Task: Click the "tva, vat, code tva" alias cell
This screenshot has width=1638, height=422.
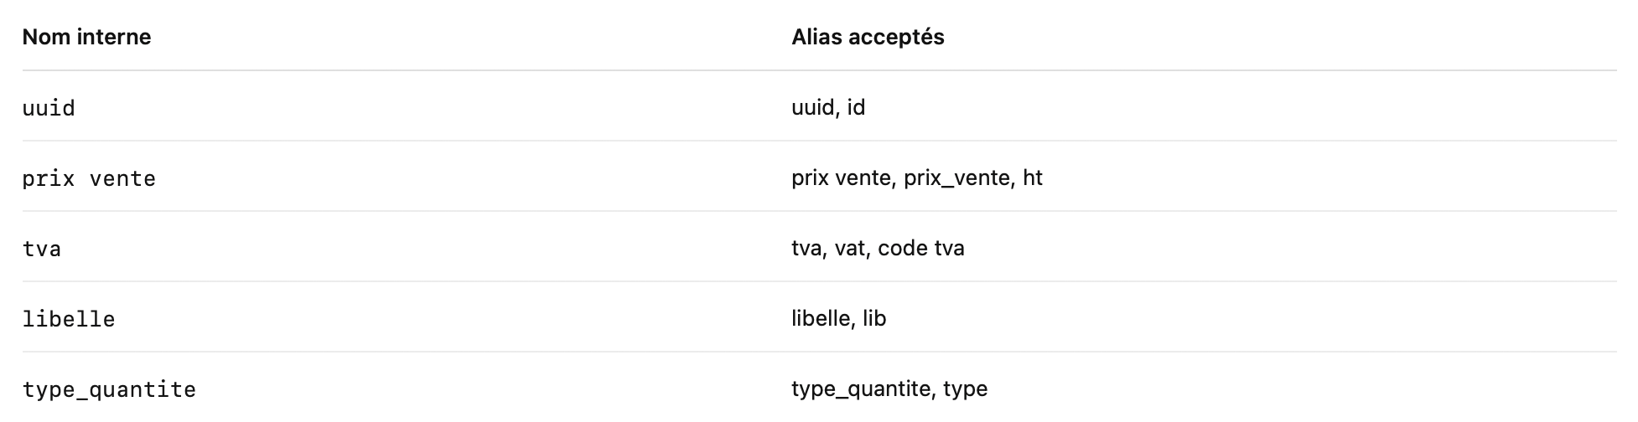Action: pos(877,248)
